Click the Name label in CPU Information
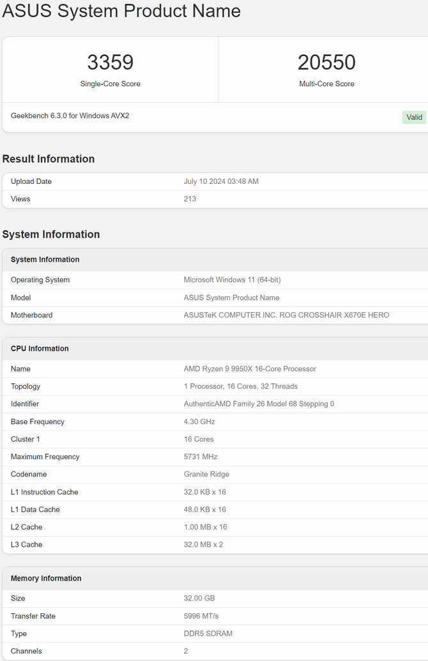 point(20,369)
